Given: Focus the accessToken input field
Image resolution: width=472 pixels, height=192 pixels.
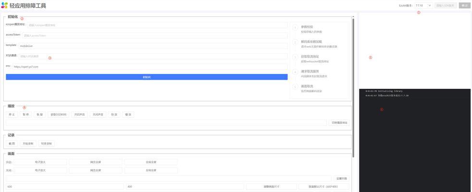Looking at the screenshot, I should pyautogui.click(x=155, y=36).
